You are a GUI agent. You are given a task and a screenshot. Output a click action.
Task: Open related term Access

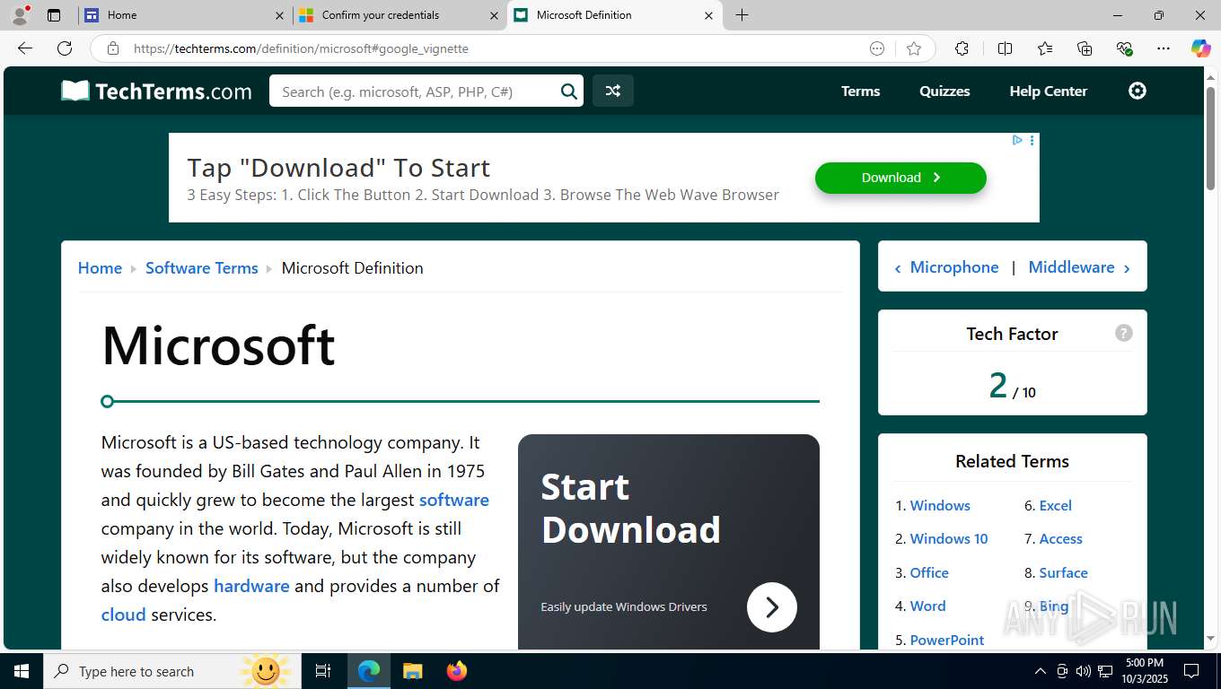point(1060,538)
